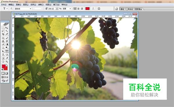Select the Eyedropper tool
The height and width of the screenshot is (107, 174).
coord(7,58)
